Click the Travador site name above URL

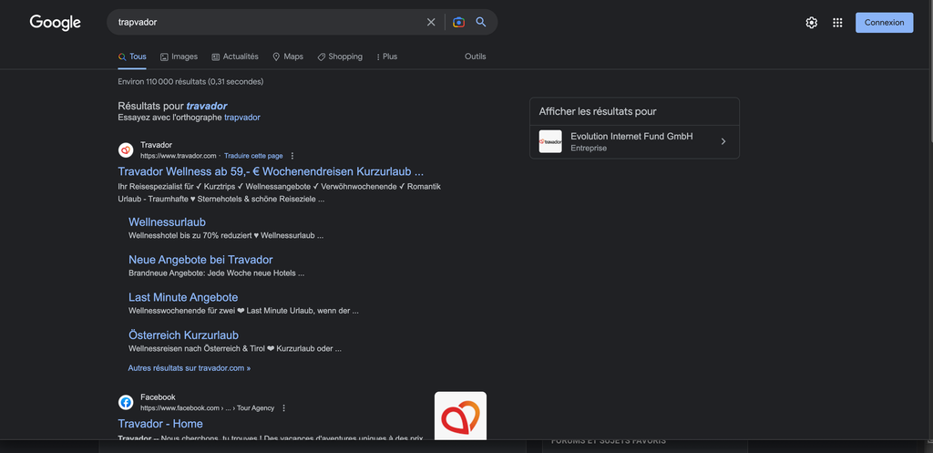tap(156, 145)
